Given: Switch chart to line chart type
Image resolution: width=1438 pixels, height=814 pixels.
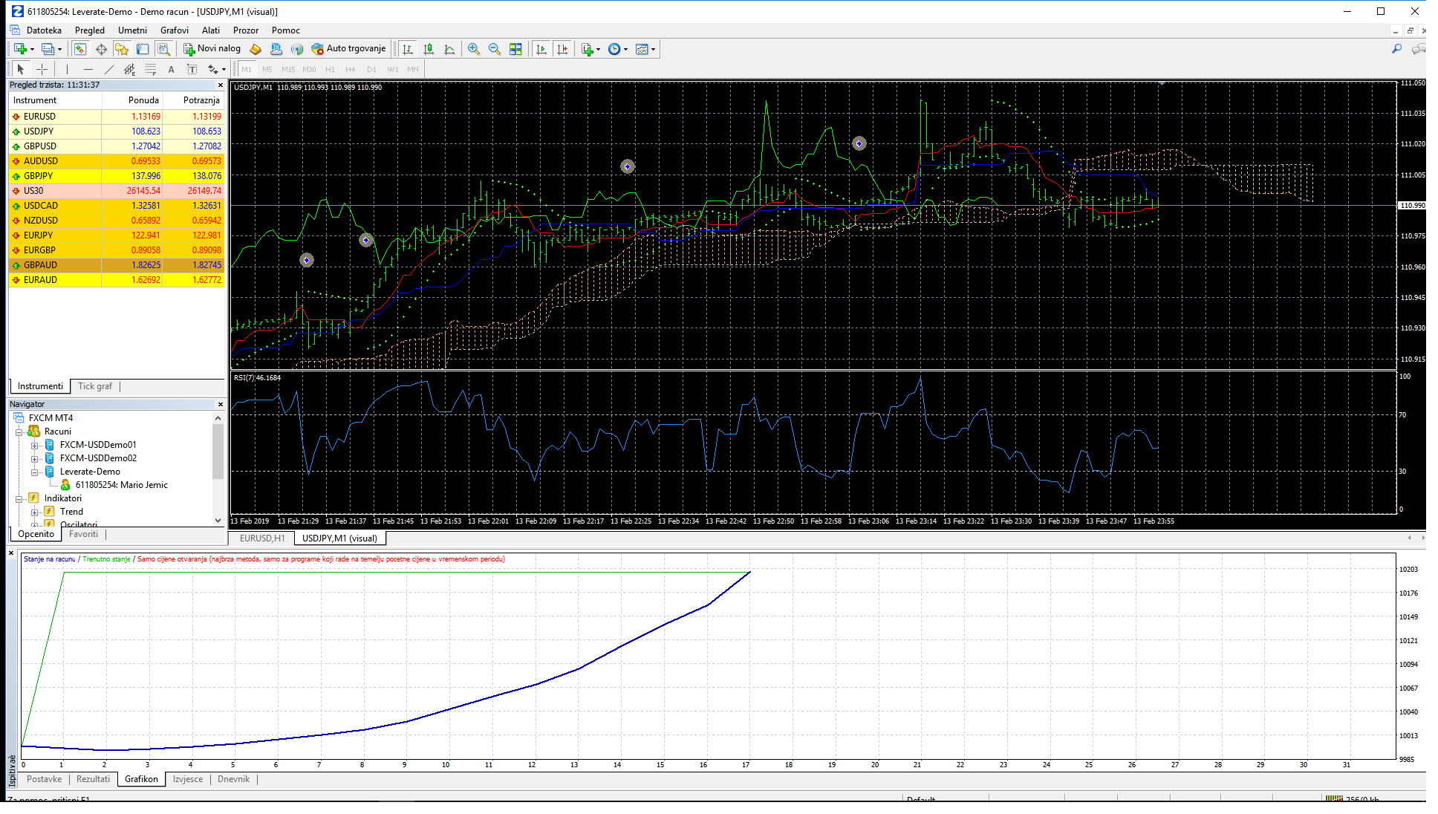Looking at the screenshot, I should pyautogui.click(x=449, y=49).
